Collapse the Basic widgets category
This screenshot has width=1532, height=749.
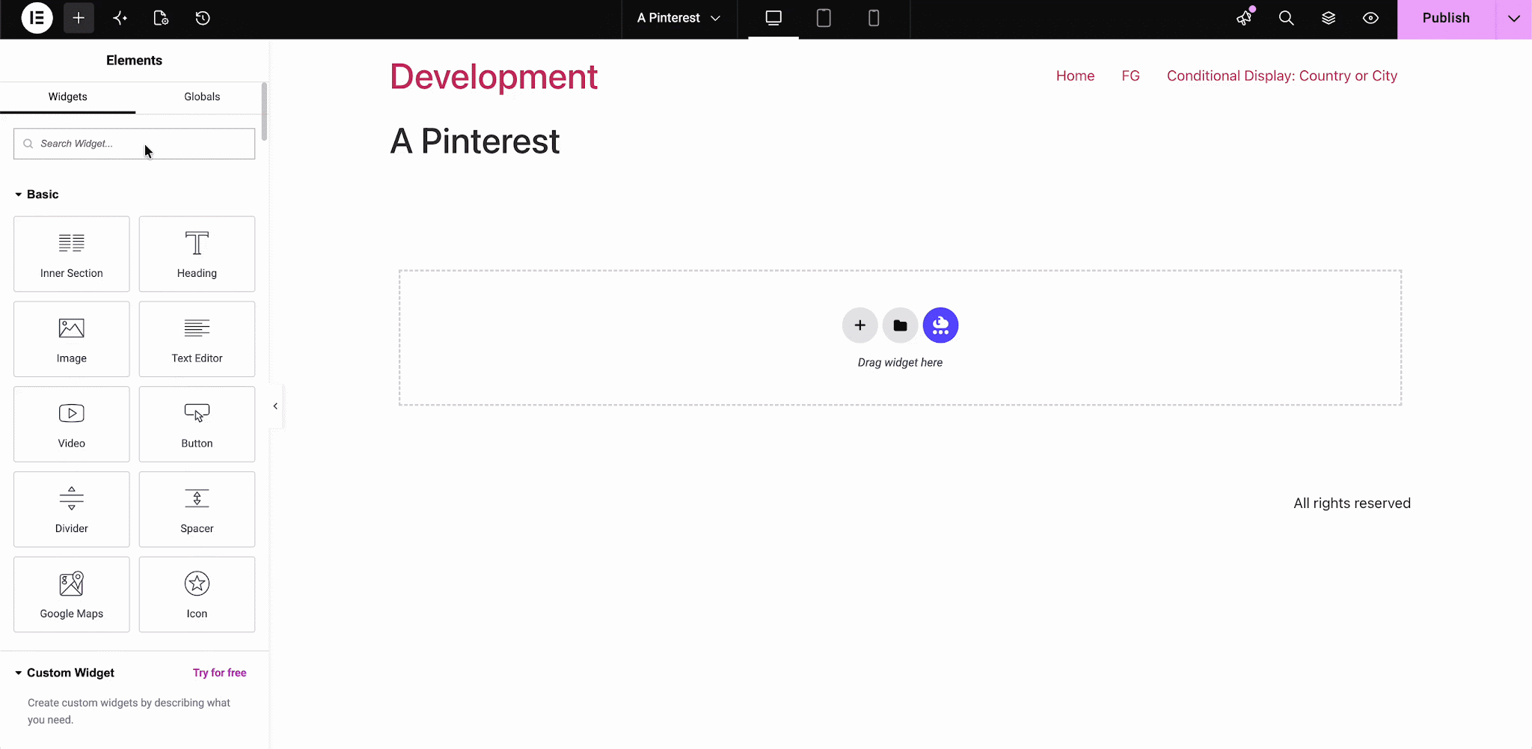point(37,194)
